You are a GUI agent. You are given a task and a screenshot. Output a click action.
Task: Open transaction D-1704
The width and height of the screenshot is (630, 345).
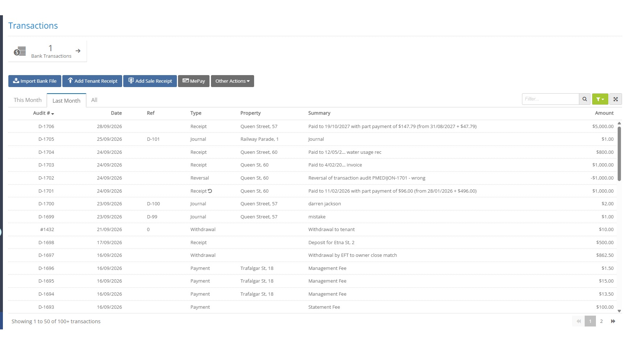pyautogui.click(x=46, y=152)
